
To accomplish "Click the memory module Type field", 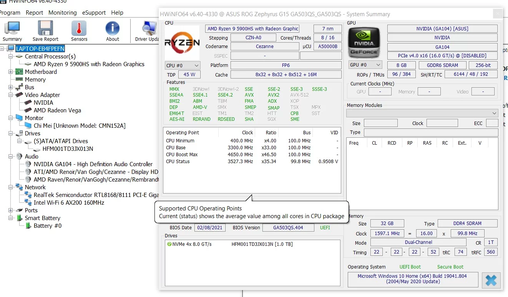I will click(x=431, y=132).
